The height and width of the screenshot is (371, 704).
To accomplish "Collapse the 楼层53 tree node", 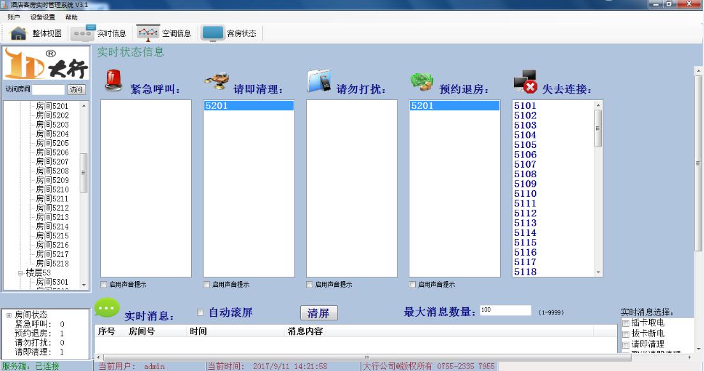I will (x=20, y=273).
